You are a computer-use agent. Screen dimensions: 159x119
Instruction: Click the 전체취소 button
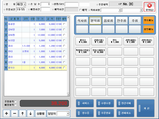pyautogui.click(x=125, y=113)
